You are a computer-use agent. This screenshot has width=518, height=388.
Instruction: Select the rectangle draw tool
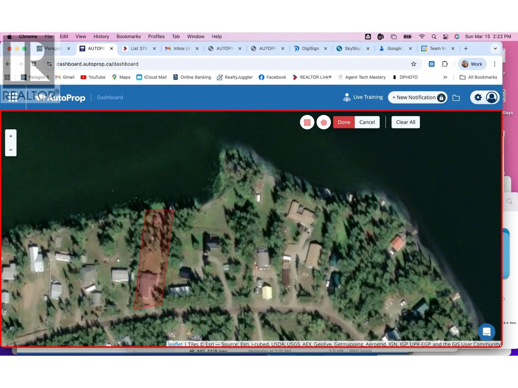click(x=307, y=122)
